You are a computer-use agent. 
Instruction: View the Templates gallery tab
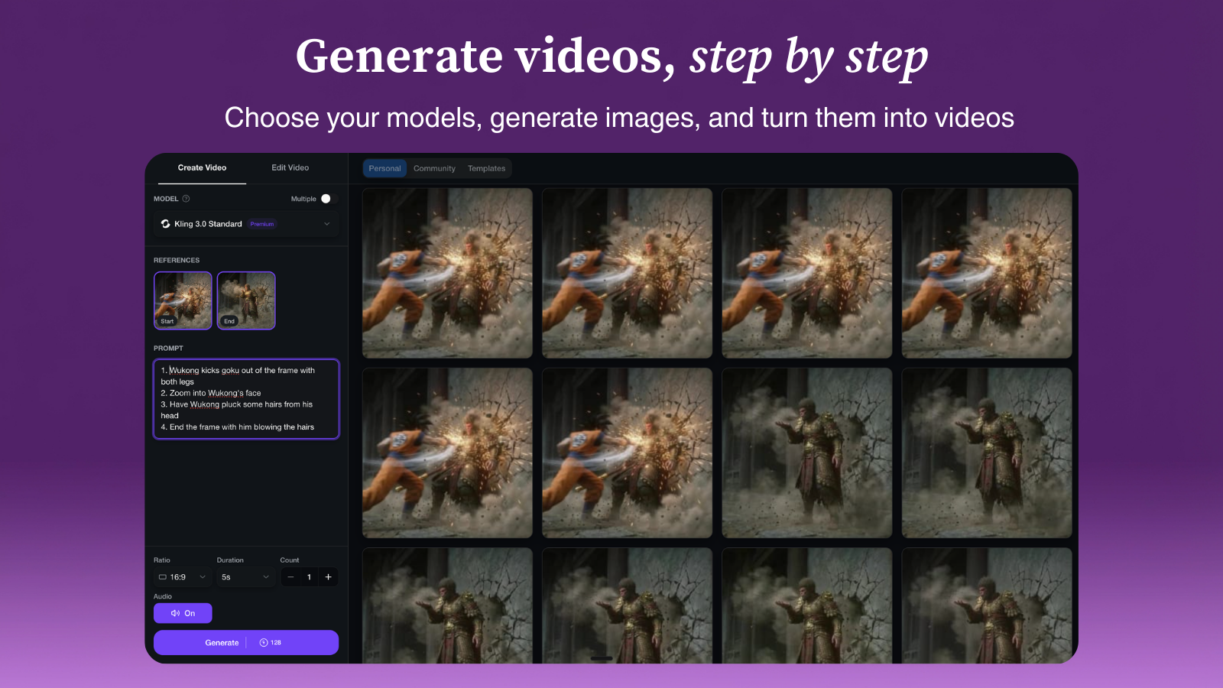(487, 168)
